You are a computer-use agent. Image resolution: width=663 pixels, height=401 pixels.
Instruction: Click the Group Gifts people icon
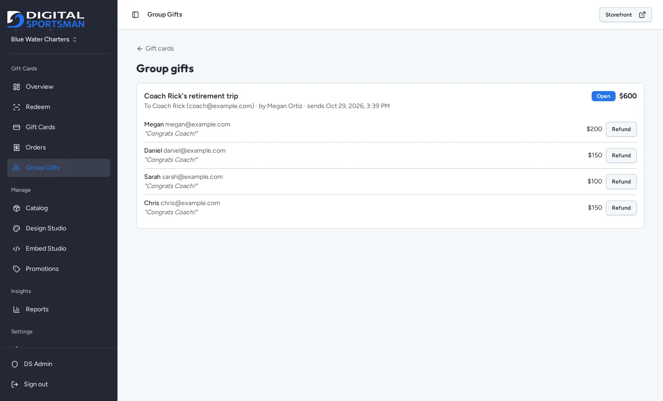tap(17, 168)
